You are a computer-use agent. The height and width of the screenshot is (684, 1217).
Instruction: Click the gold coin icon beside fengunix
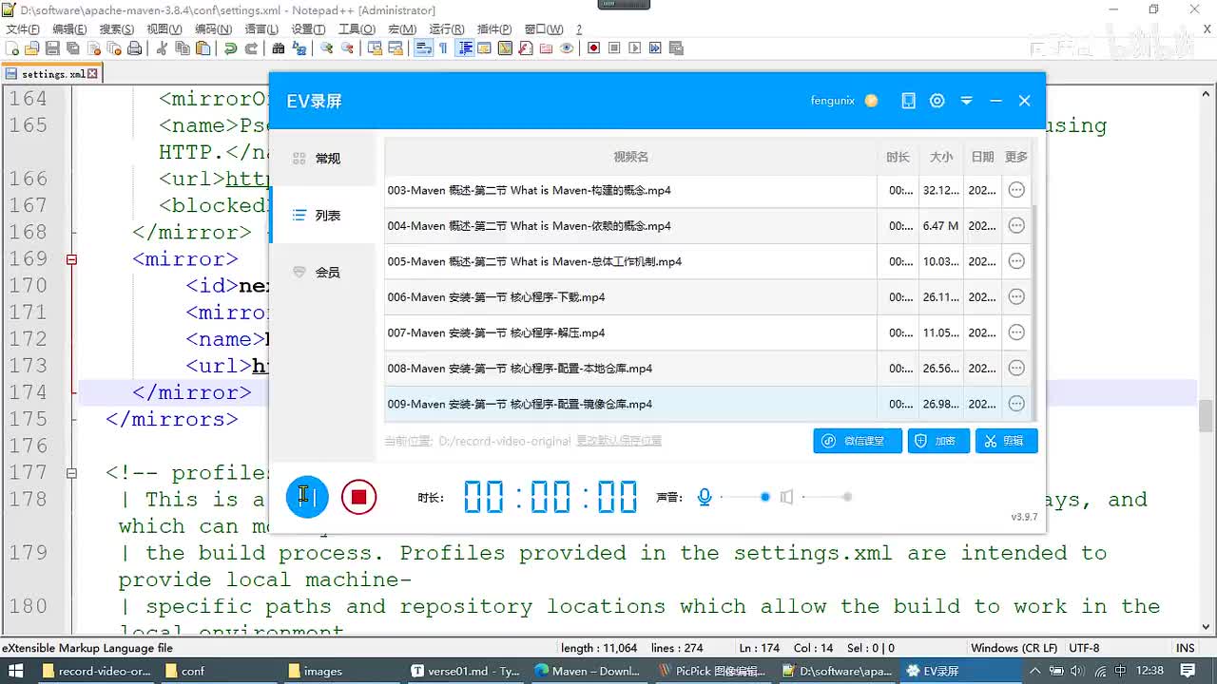(x=872, y=101)
